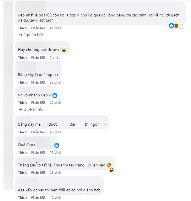Click the reply arrow icon beside '2 phản hồi'
Screen dimensions: 191x201
[20, 109]
